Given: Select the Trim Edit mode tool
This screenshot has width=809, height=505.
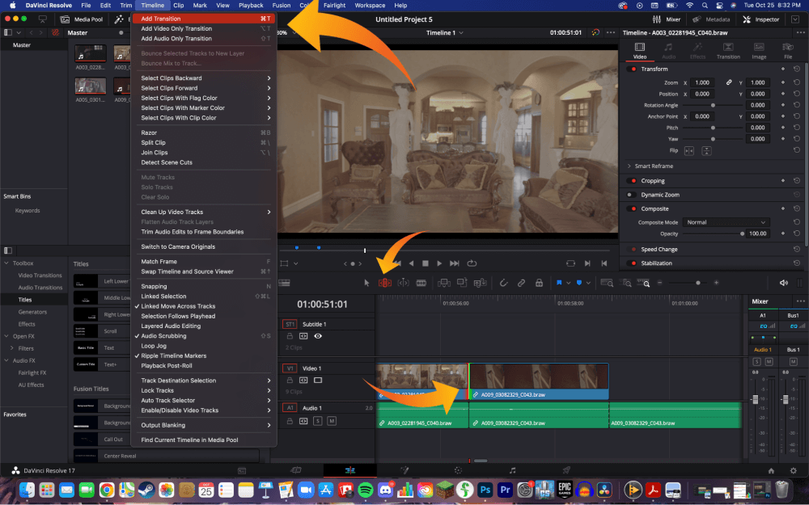Looking at the screenshot, I should tap(386, 282).
